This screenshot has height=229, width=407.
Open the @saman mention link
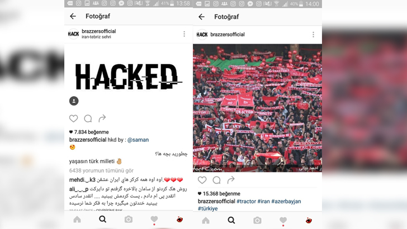(x=138, y=140)
